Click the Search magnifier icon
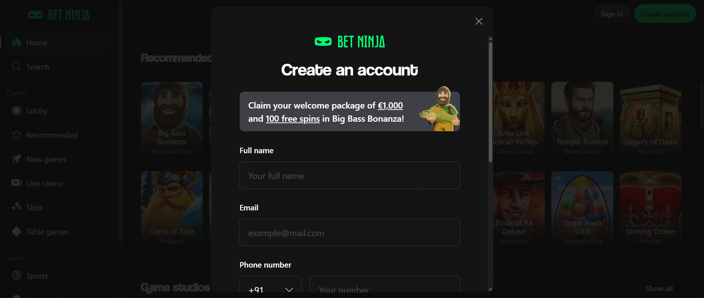This screenshot has height=298, width=704. (17, 67)
